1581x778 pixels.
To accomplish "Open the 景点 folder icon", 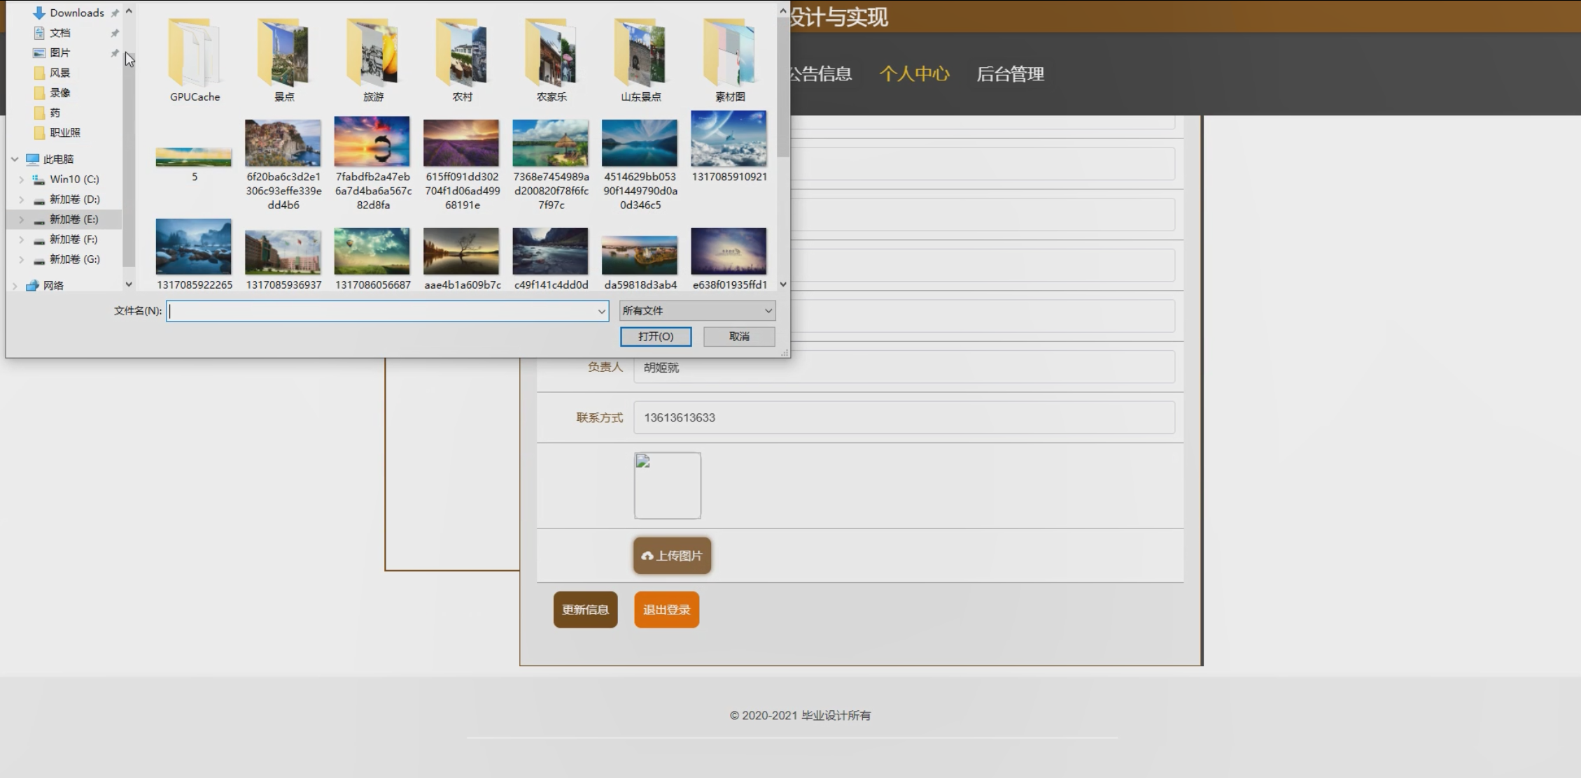I will [283, 53].
